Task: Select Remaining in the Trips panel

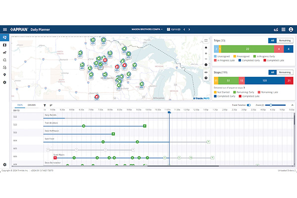Action: (285, 41)
